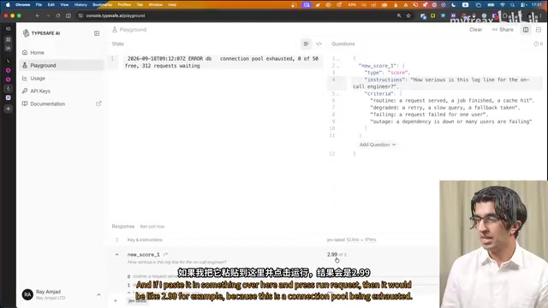Click the Share button
This screenshot has height=308, width=548.
503,30
